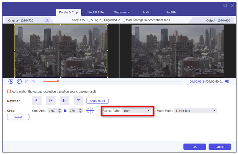The width and height of the screenshot is (238, 154).
Task: Enable auto match output resolution checkbox
Action: point(9,91)
